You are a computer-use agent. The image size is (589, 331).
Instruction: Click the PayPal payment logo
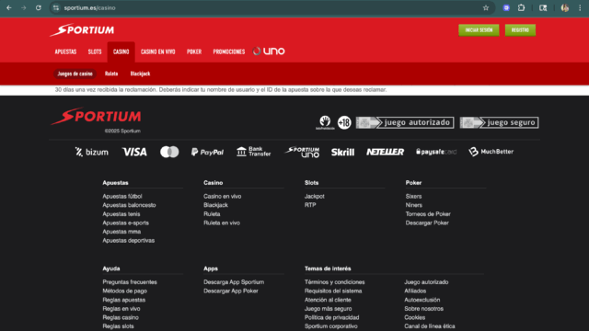click(x=207, y=152)
